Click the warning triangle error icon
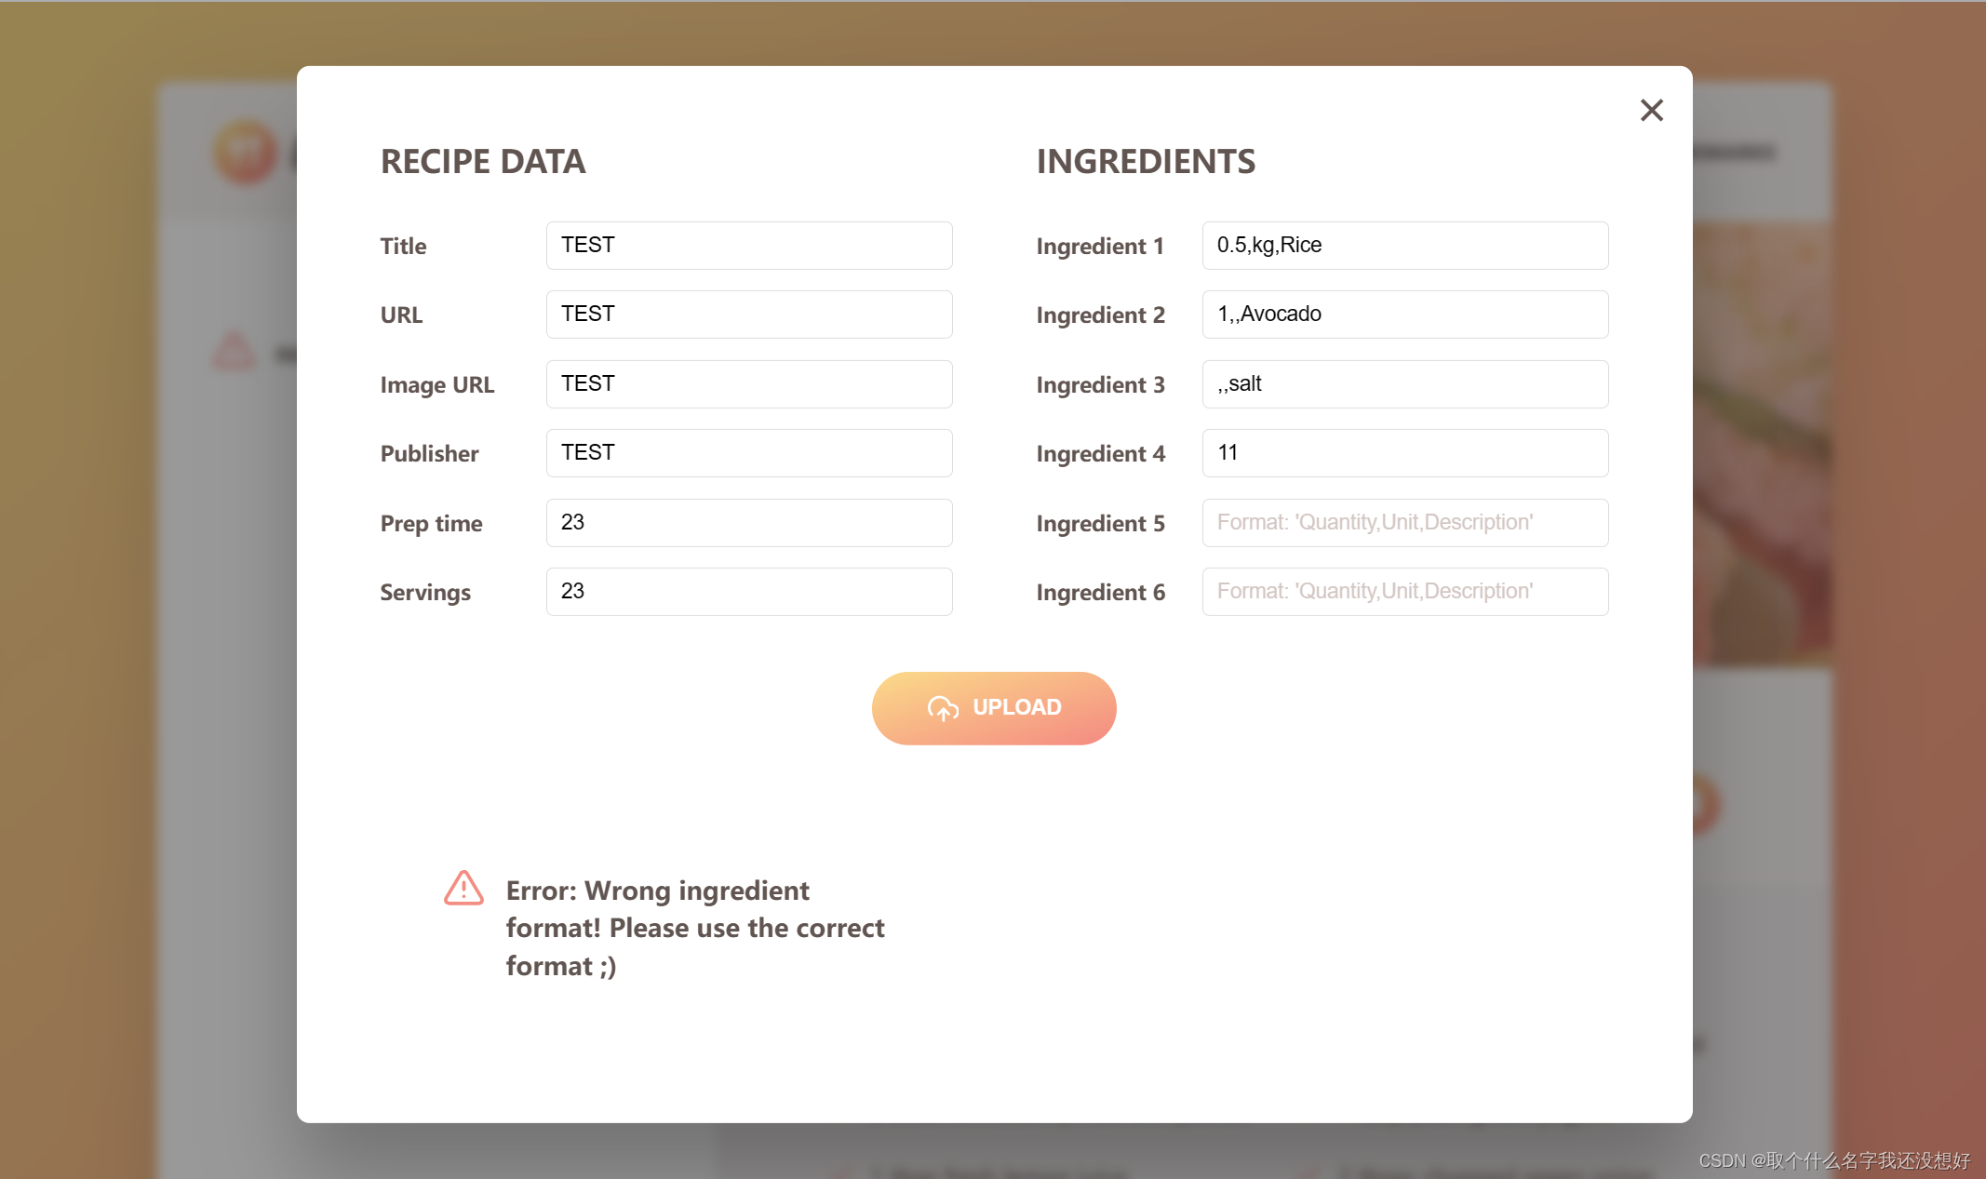Viewport: 1986px width, 1179px height. pos(463,889)
